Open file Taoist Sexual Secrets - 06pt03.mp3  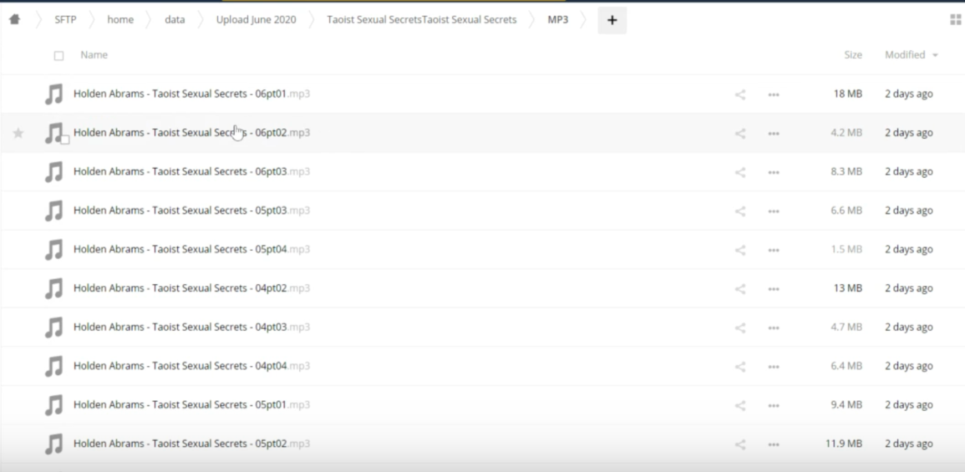192,172
